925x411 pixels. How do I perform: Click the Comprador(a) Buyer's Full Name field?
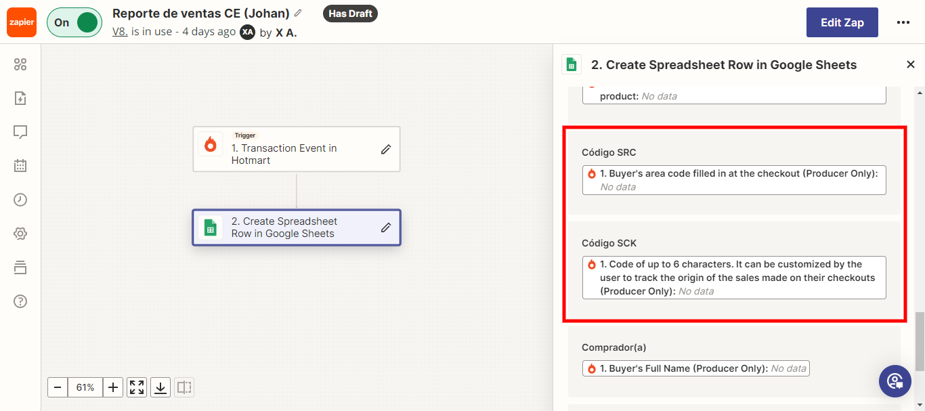click(696, 368)
